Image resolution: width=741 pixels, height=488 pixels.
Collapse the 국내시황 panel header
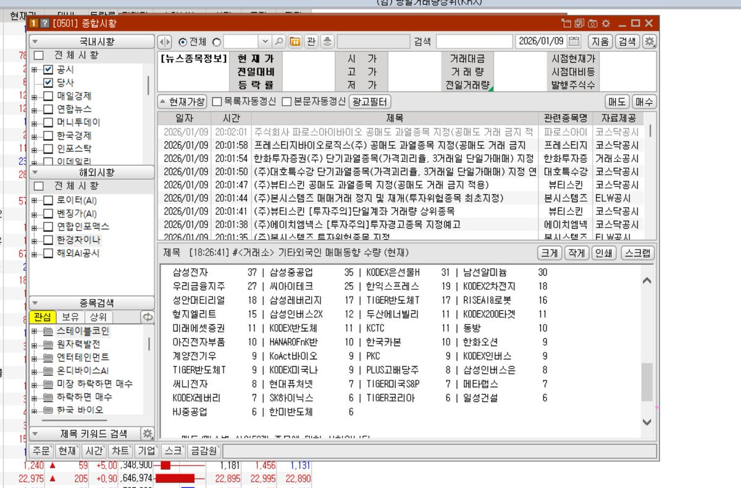point(91,41)
